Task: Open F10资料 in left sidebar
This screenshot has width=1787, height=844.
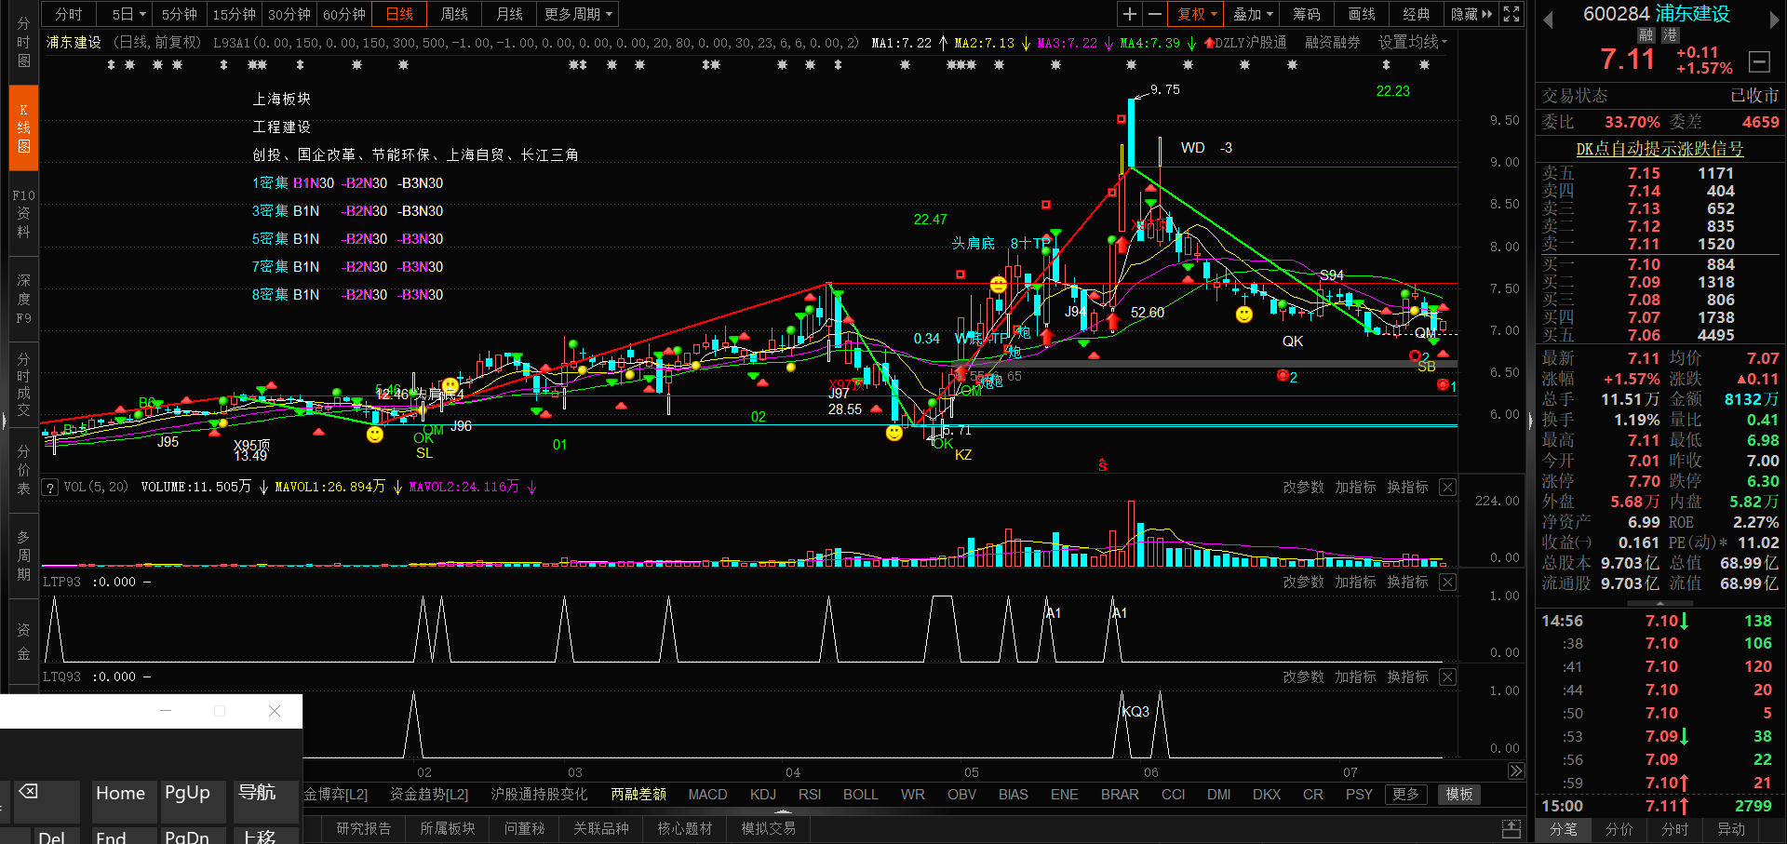Action: pos(23,214)
